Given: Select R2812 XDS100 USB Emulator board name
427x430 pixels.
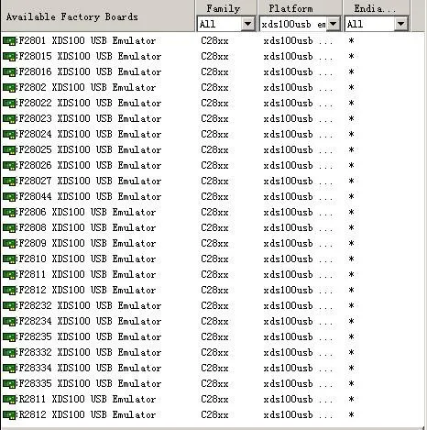Looking at the screenshot, I should (87, 414).
